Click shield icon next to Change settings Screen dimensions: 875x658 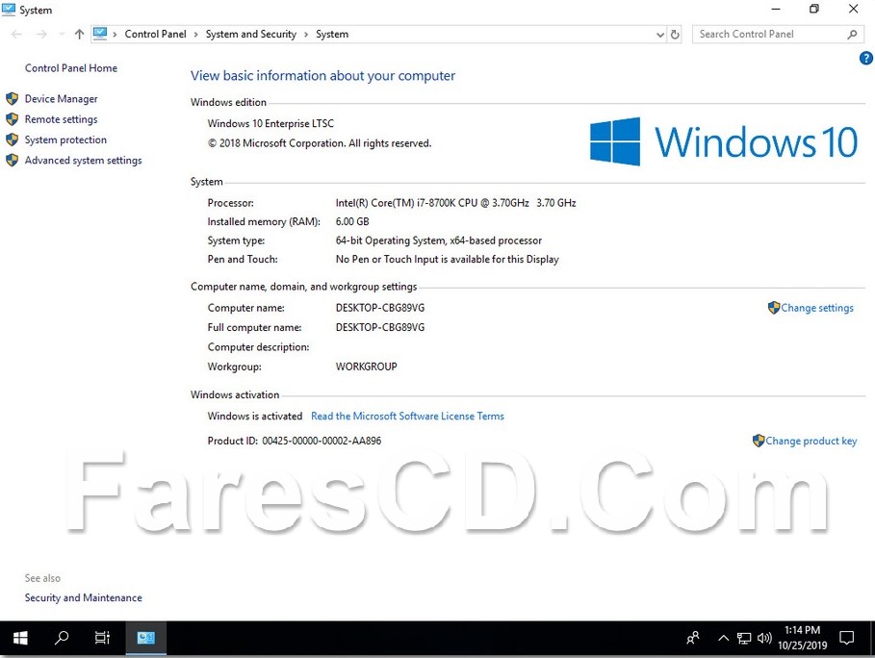pyautogui.click(x=773, y=308)
